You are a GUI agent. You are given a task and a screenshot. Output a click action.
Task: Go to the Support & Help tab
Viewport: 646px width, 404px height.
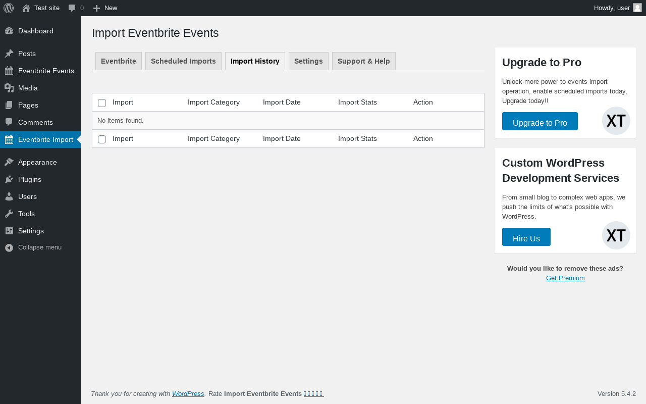(x=364, y=61)
